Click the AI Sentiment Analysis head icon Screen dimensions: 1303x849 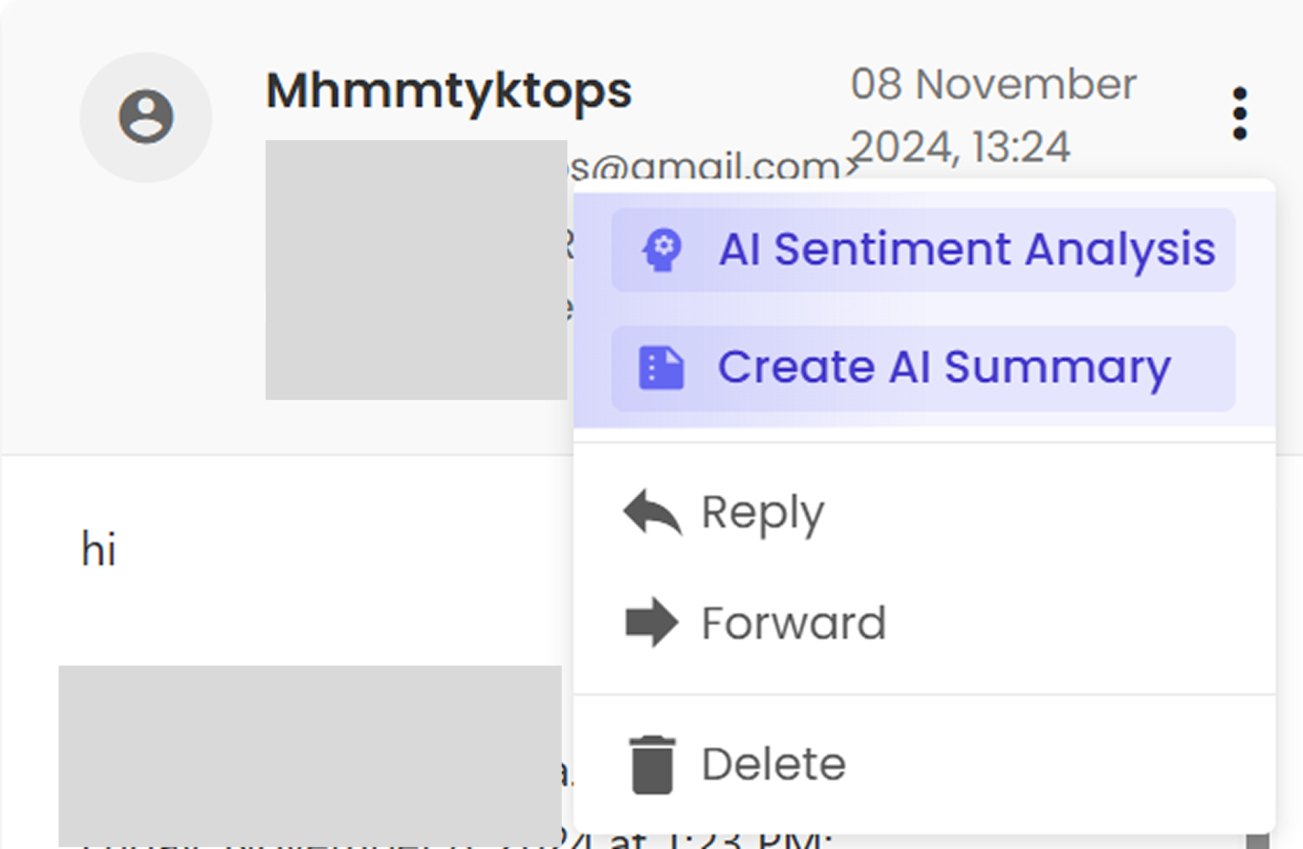point(662,250)
